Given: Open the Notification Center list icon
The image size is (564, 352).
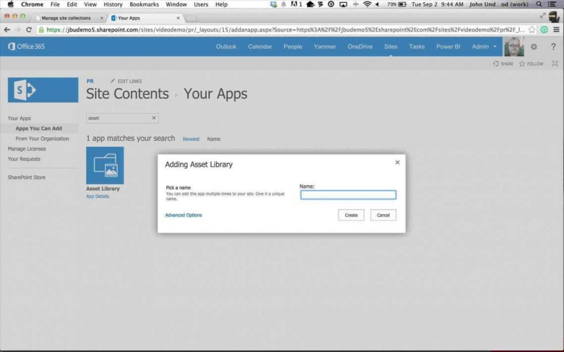Looking at the screenshot, I should (x=552, y=4).
